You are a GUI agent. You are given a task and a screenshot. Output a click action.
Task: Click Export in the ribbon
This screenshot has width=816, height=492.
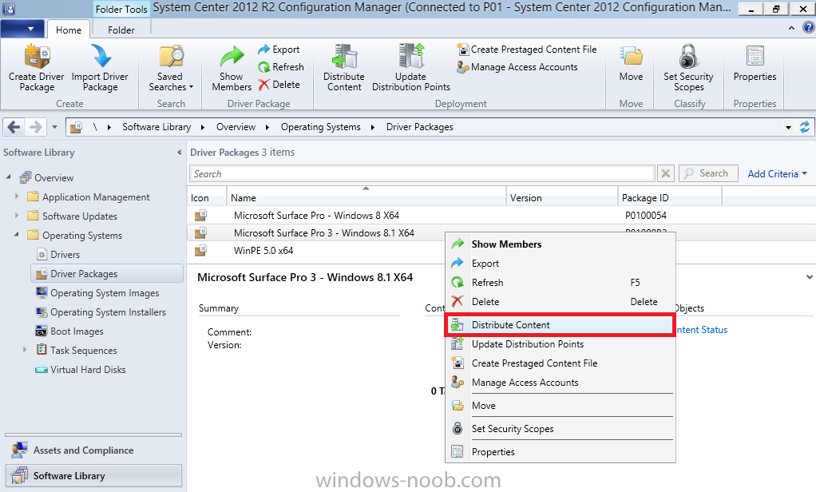pyautogui.click(x=279, y=50)
